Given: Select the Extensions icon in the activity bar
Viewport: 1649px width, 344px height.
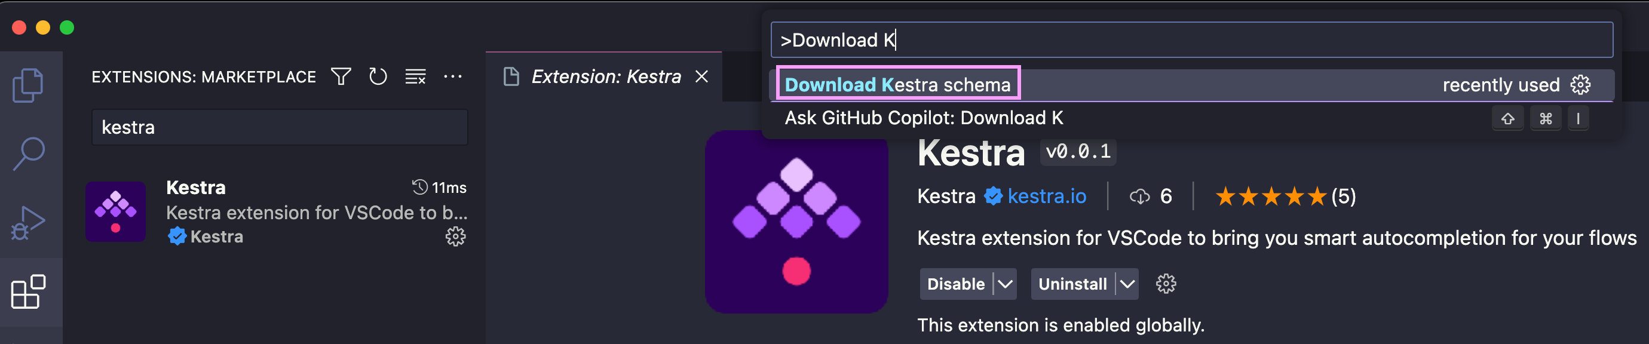Looking at the screenshot, I should [x=29, y=291].
